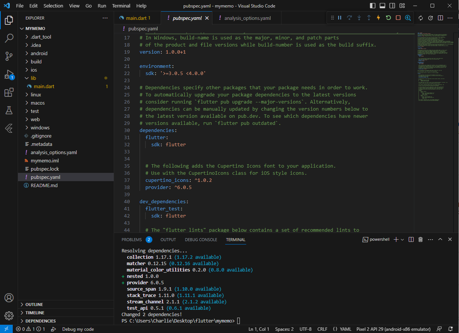The height and width of the screenshot is (333, 459).
Task: Collapse the lib folder
Action: click(x=66, y=78)
